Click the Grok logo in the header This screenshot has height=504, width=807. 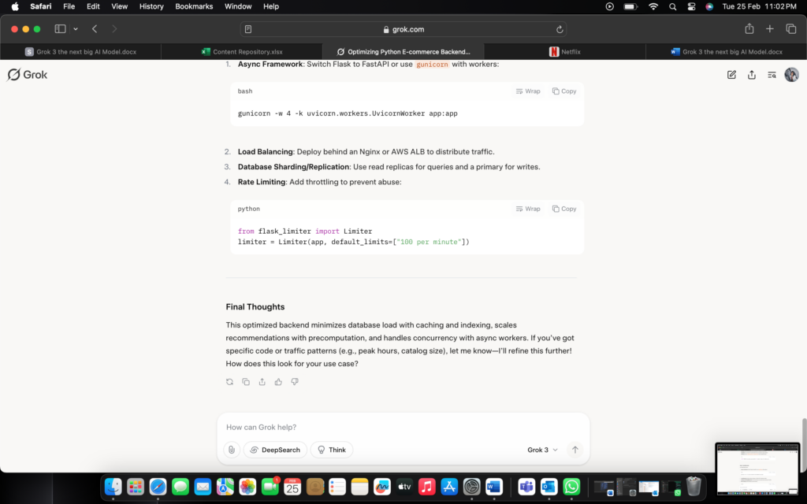click(x=28, y=75)
